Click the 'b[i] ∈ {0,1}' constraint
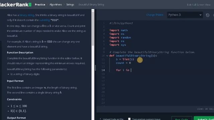 point(19,111)
